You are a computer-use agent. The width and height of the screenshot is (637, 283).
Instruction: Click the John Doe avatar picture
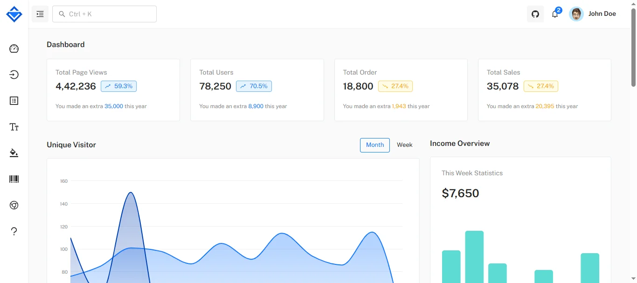pos(576,14)
